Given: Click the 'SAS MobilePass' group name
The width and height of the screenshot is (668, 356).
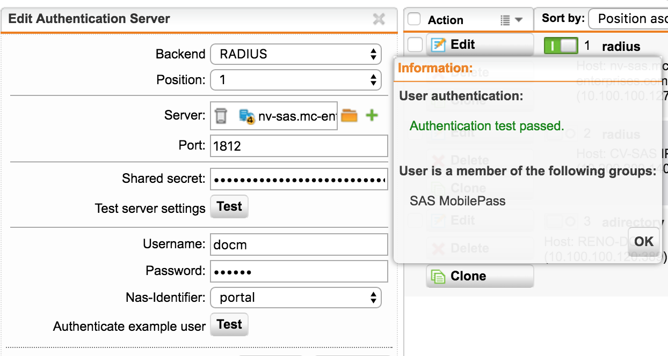Looking at the screenshot, I should coord(458,201).
